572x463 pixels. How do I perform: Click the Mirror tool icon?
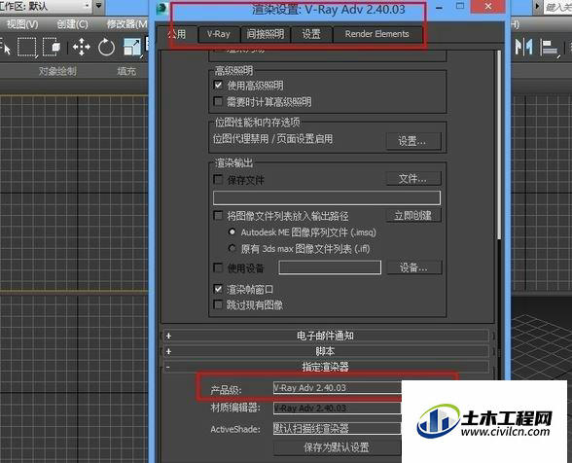[523, 47]
